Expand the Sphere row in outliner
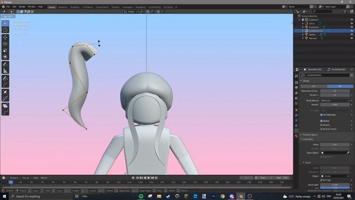This screenshot has height=200, width=355. 303,34
